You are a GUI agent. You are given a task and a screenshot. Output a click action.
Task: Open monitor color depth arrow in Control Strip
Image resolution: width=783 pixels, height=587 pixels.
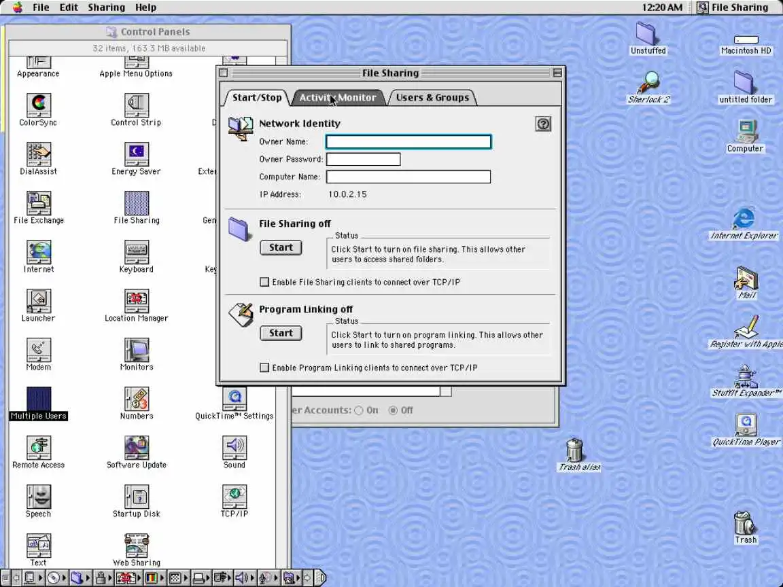pyautogui.click(x=162, y=578)
